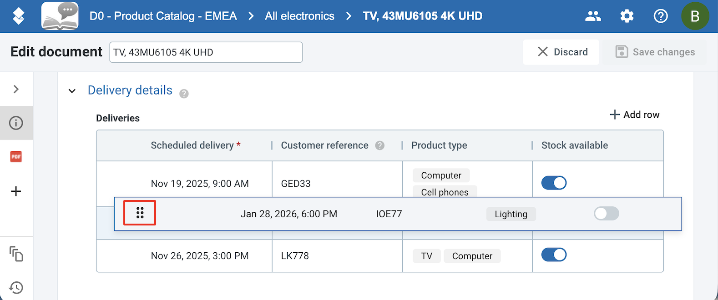Select the Computer tag in GED33 row
The height and width of the screenshot is (300, 718).
click(441, 175)
